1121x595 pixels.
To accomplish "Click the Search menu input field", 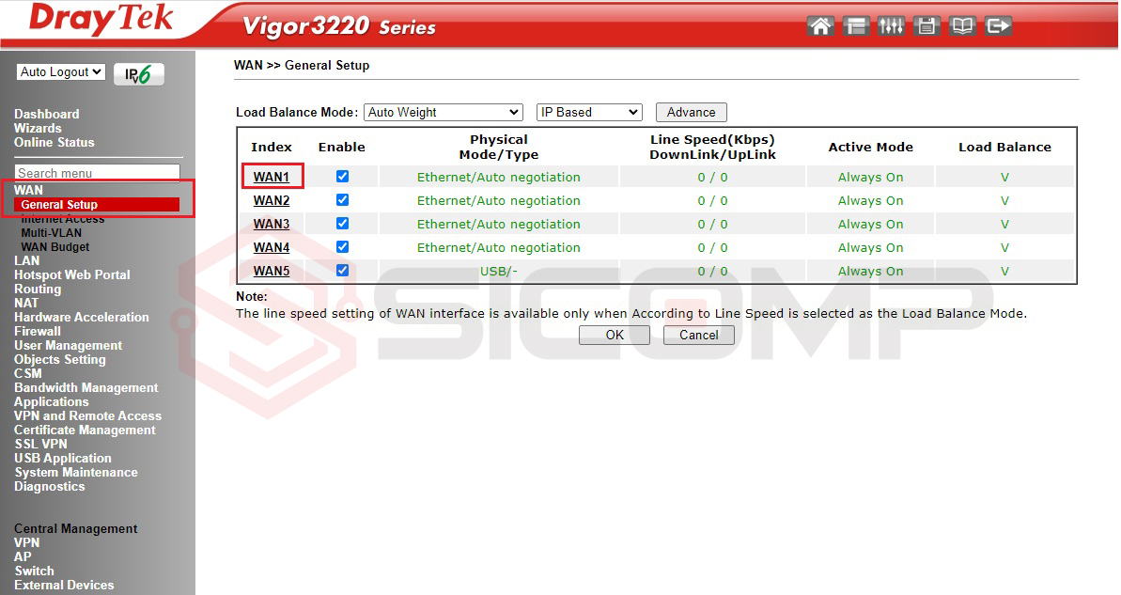I will pyautogui.click(x=98, y=173).
